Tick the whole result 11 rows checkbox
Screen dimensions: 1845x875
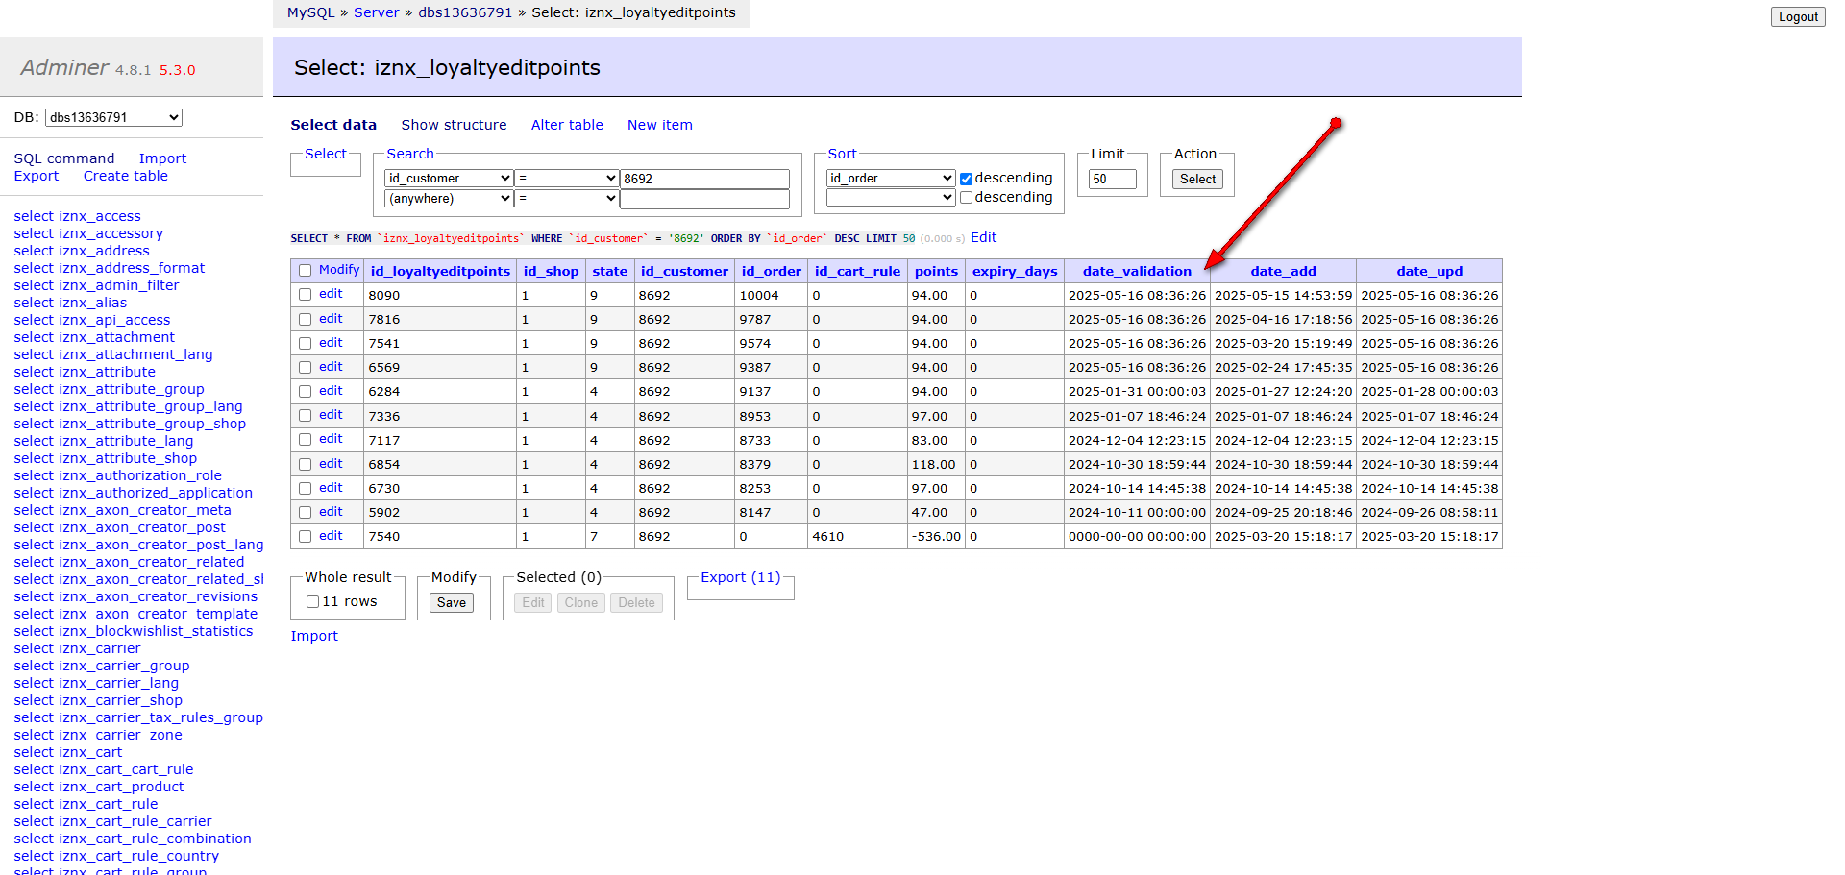[312, 602]
